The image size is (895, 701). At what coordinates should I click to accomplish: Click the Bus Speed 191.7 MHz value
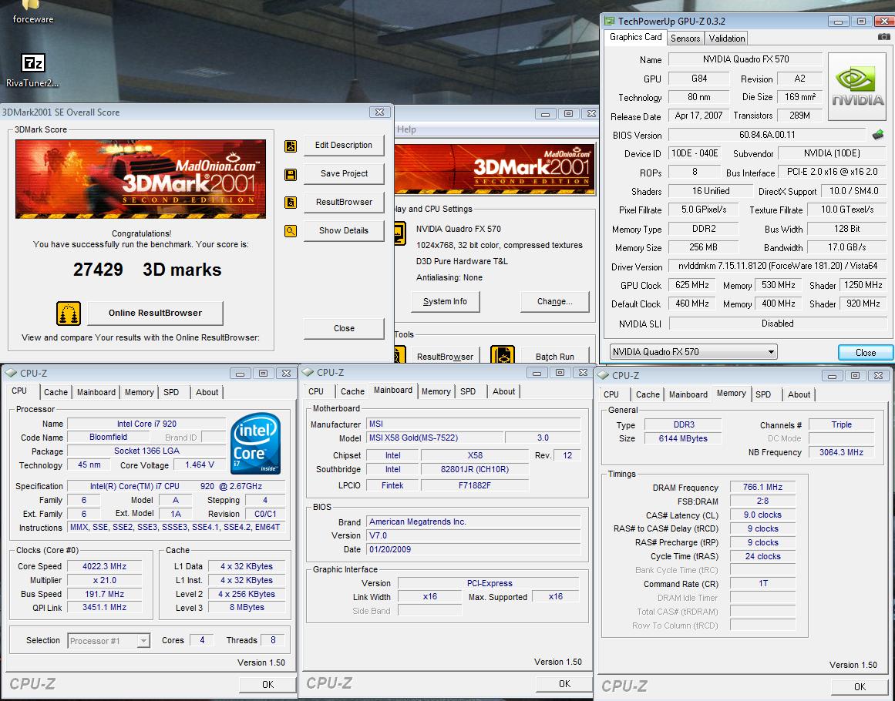[x=104, y=594]
